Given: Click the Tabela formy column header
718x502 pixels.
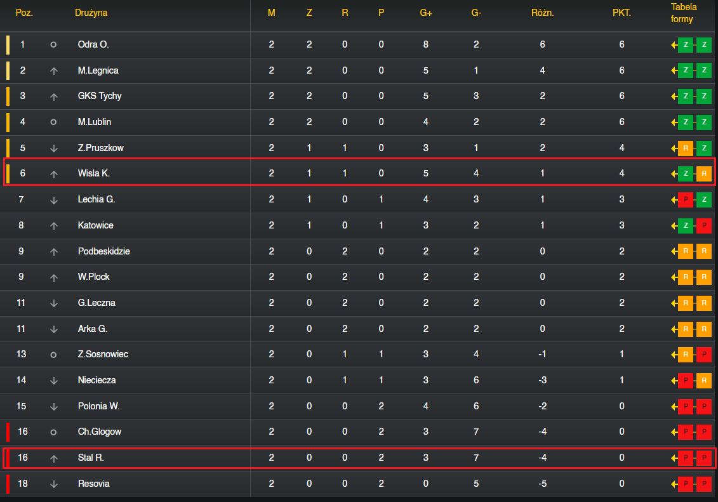Looking at the screenshot, I should click(x=684, y=13).
